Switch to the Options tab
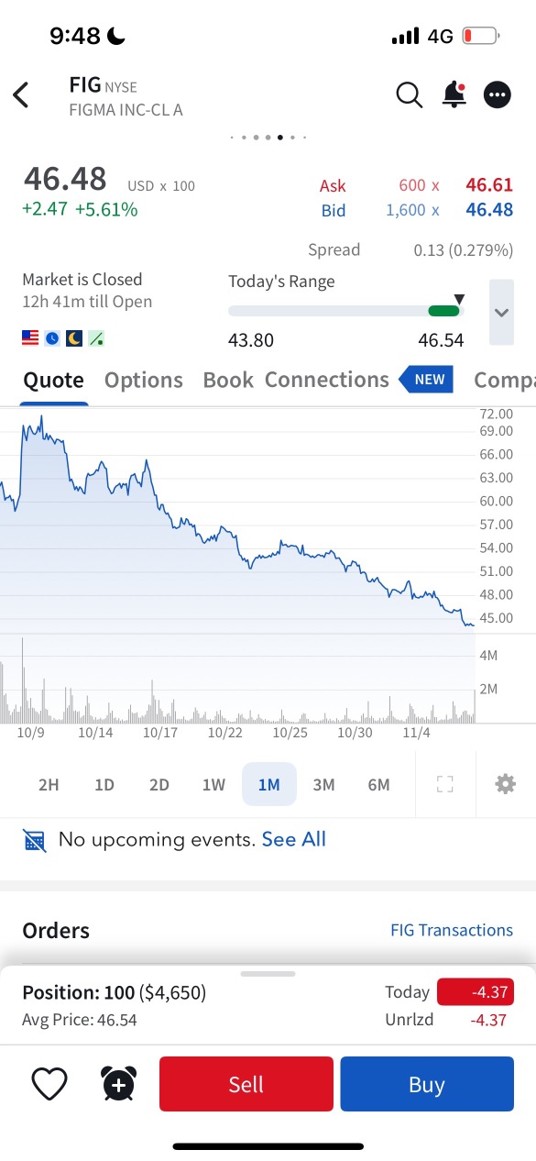Image resolution: width=536 pixels, height=1161 pixels. coord(143,379)
